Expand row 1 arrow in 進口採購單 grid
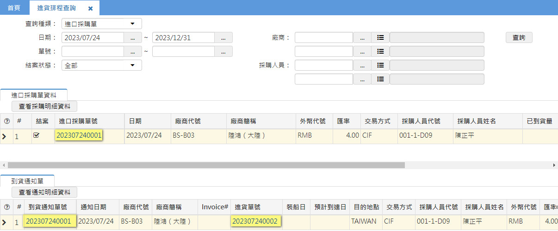Screen dimensions: 558x231 (5, 136)
